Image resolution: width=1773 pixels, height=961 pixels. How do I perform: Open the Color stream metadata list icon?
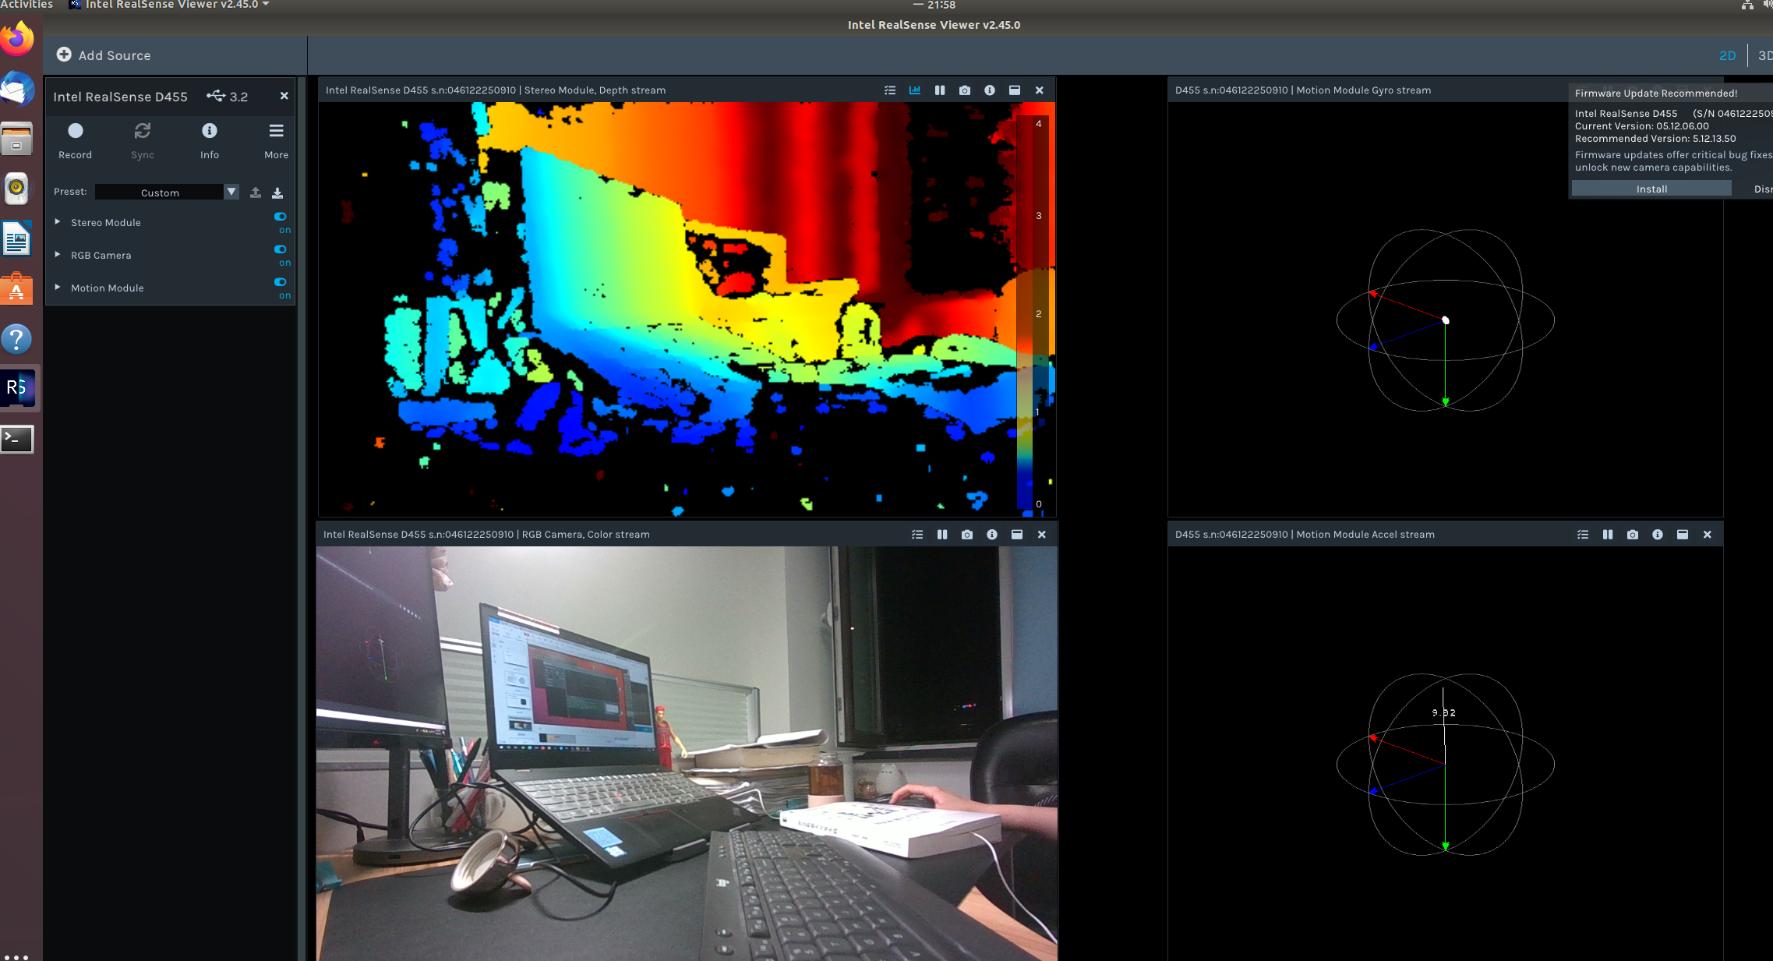(917, 535)
